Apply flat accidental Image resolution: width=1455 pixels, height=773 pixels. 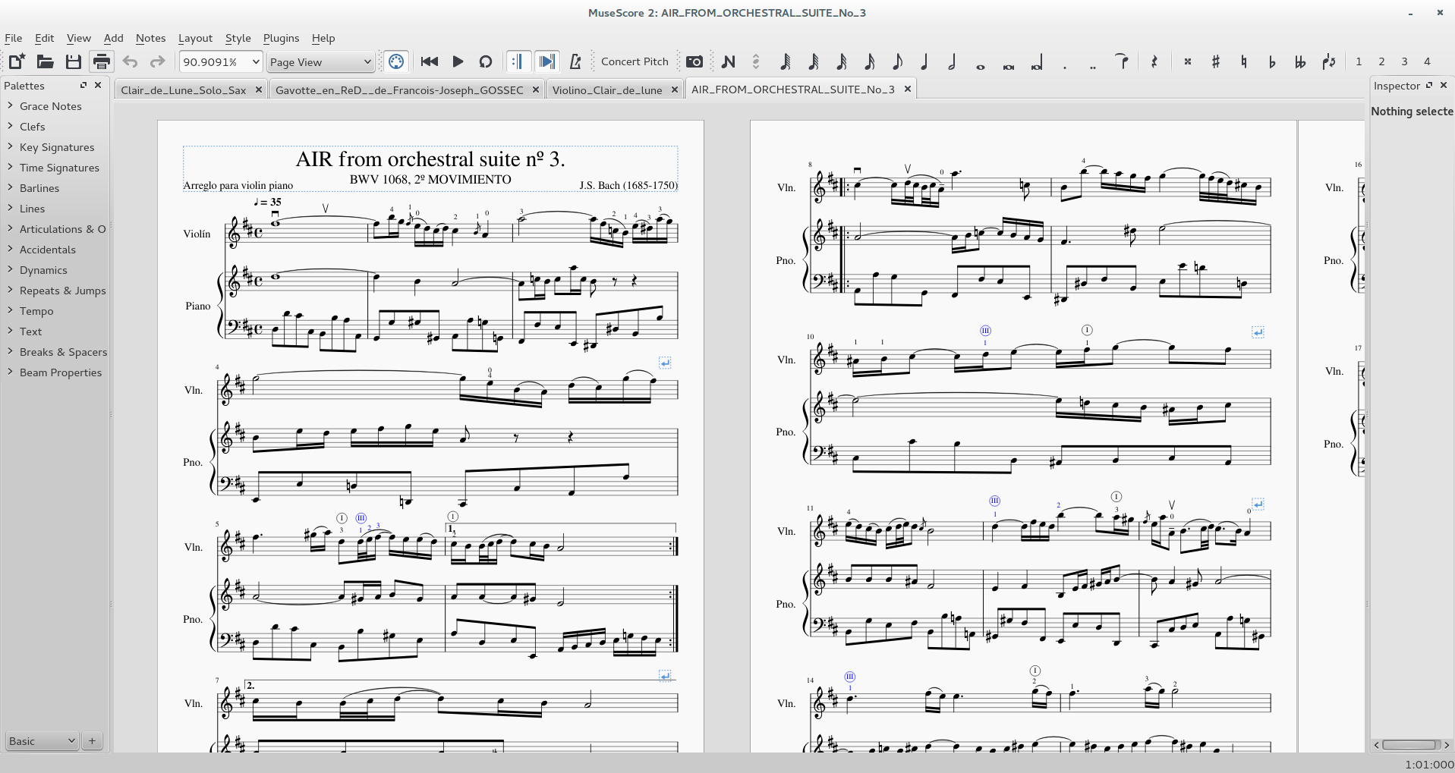pyautogui.click(x=1271, y=61)
